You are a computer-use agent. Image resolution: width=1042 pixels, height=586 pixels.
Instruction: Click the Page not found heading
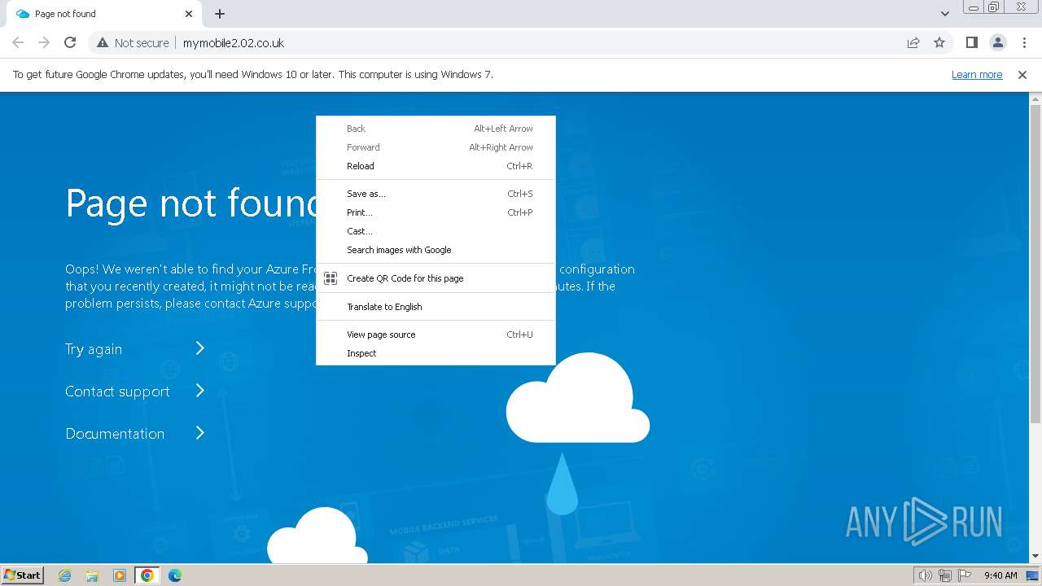[192, 203]
